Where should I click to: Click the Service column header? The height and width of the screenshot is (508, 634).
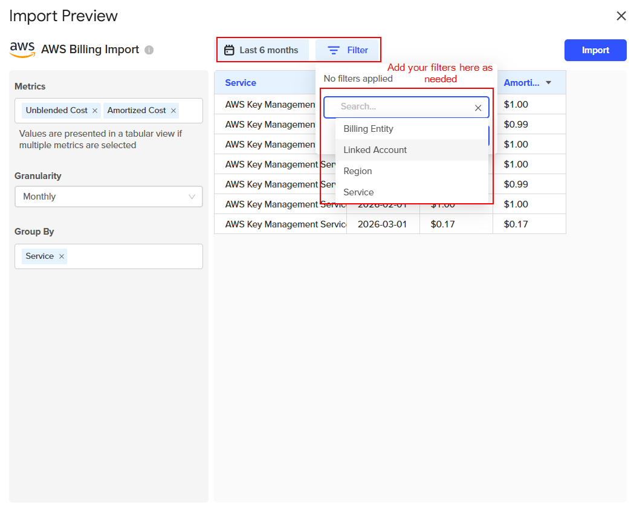pyautogui.click(x=241, y=83)
